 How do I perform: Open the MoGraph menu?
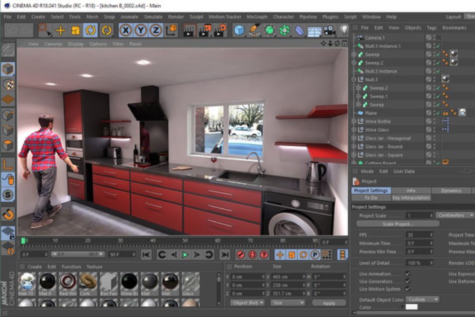(x=257, y=17)
